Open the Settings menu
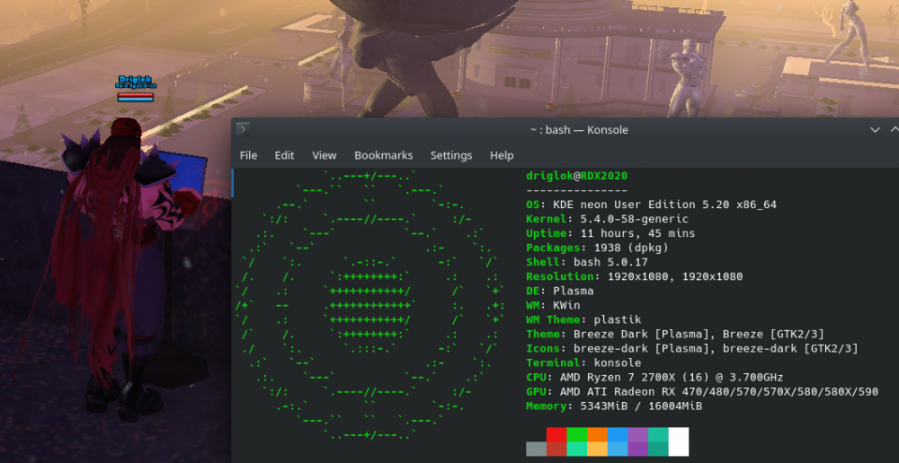Viewport: 899px width, 463px height. 450,155
